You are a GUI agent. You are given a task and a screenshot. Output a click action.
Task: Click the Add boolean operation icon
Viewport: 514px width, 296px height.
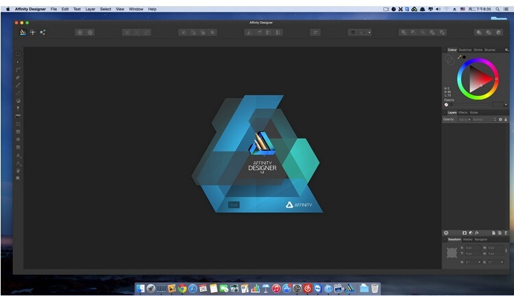(404, 32)
